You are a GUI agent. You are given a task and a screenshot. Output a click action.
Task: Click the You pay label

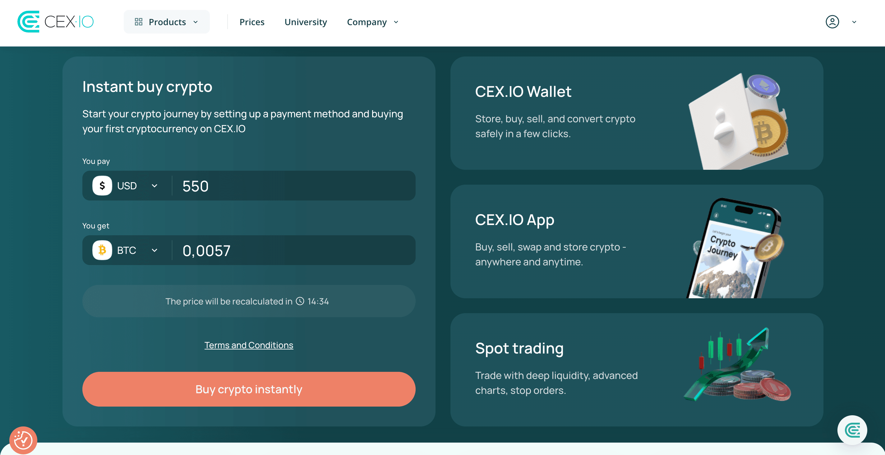(96, 161)
